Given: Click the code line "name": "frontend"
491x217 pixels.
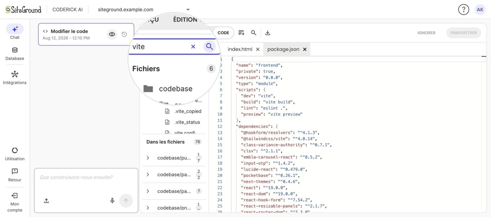Looking at the screenshot, I should click(x=259, y=65).
